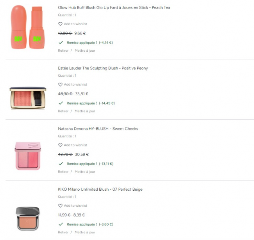This screenshot has height=240, width=254.
Task: Remove KIKO Milano Unlimited Blush via Retirer
Action: pyautogui.click(x=63, y=232)
